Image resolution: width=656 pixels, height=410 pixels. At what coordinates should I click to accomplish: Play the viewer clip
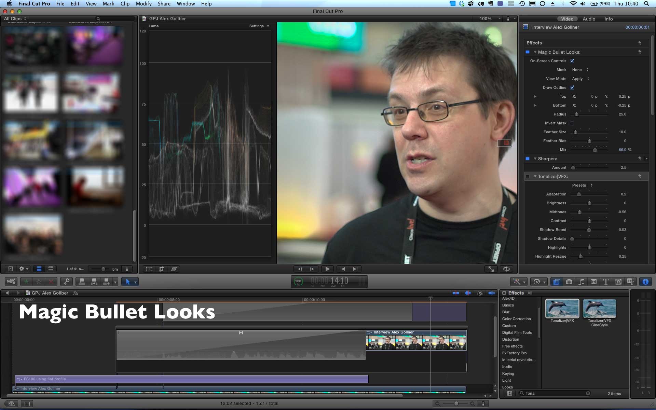[x=327, y=269]
